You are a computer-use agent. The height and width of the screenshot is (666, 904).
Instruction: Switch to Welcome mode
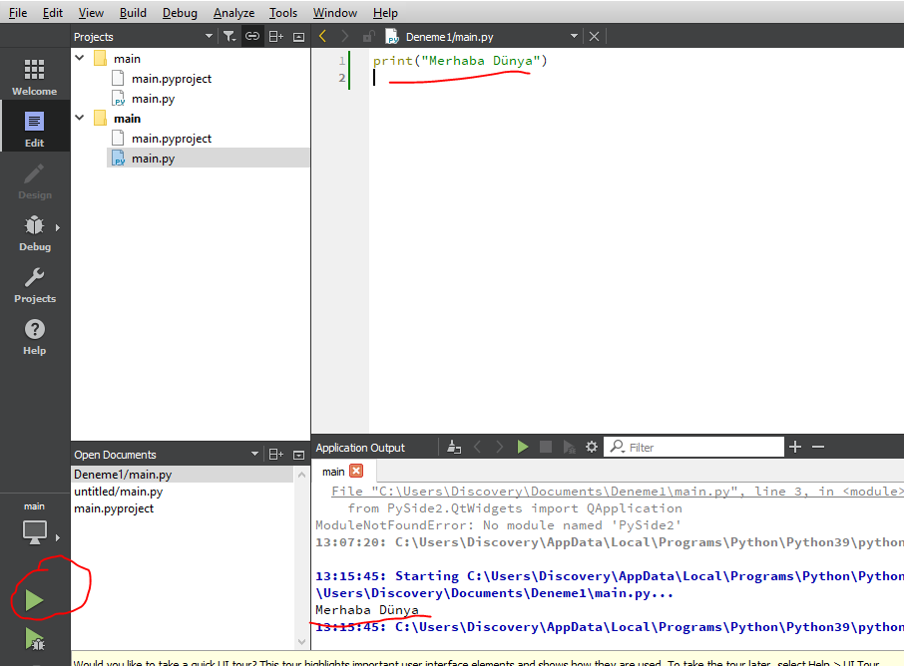[x=35, y=76]
